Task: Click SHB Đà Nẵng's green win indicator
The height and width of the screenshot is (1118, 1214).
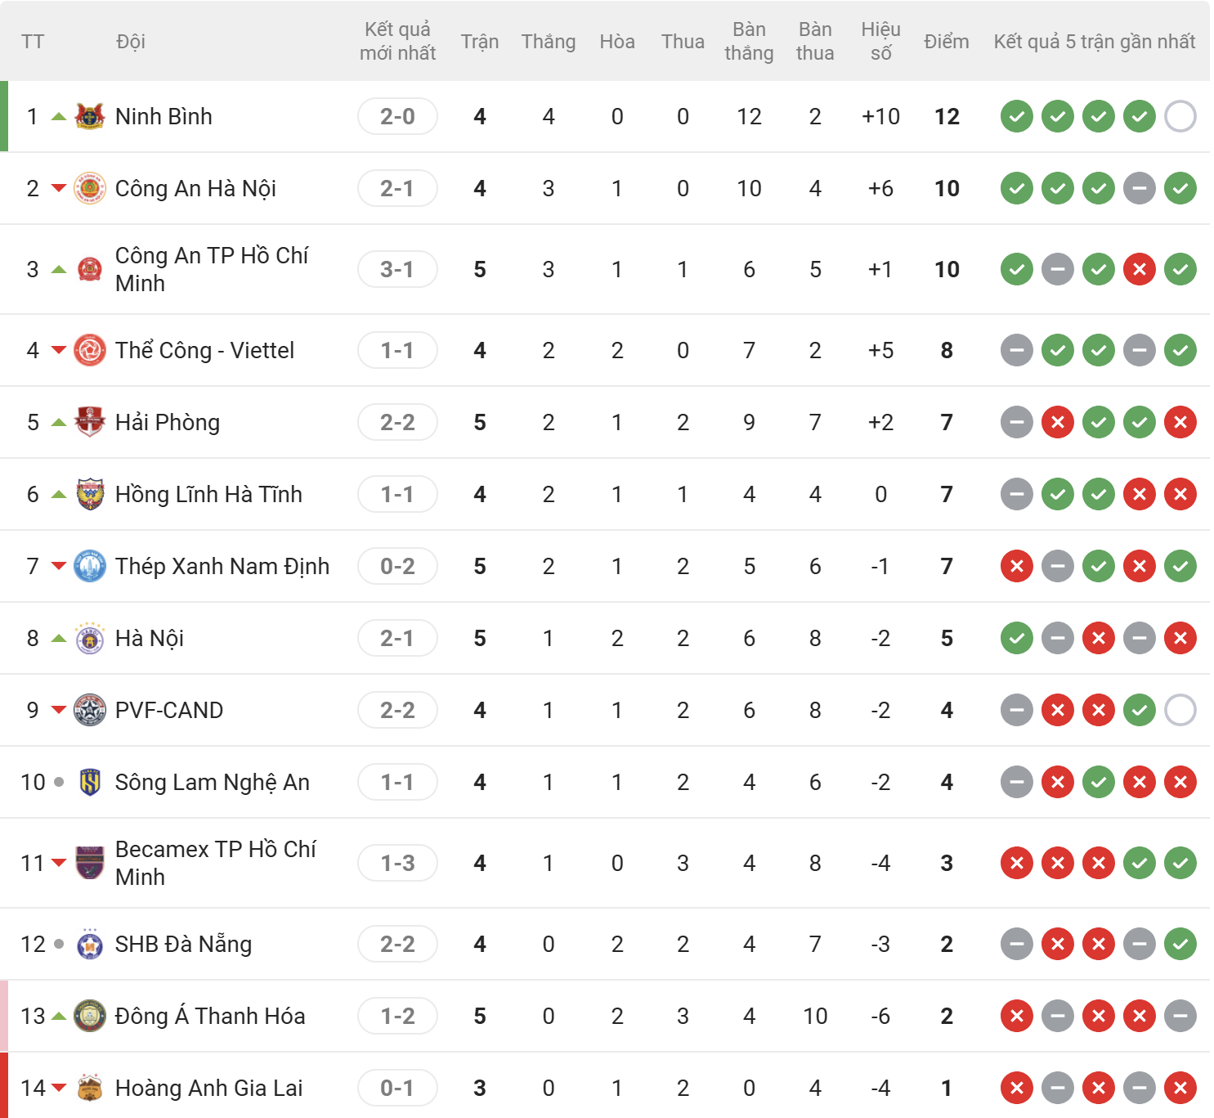Action: click(1180, 944)
